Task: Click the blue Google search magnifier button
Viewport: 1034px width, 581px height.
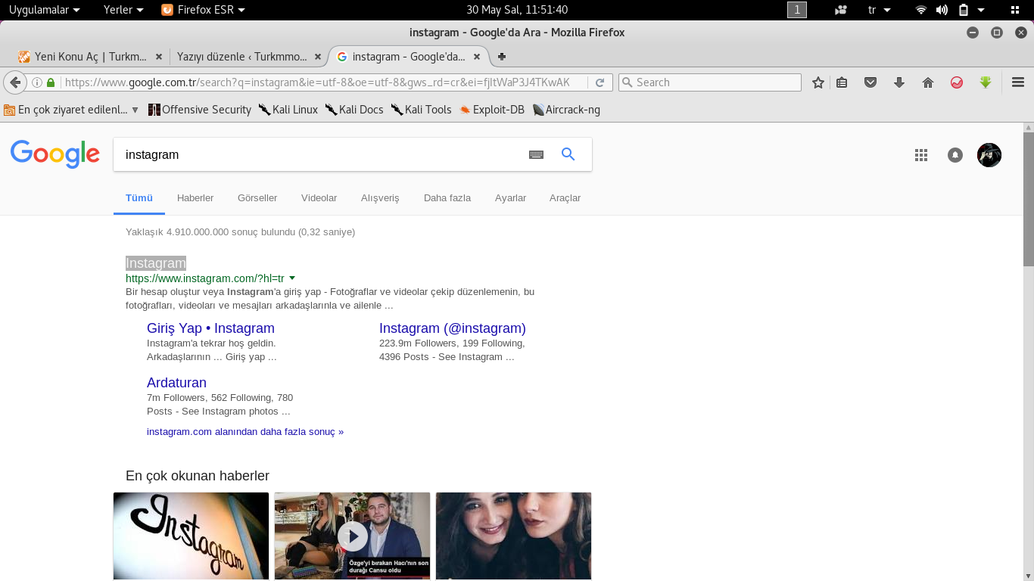Action: (568, 154)
